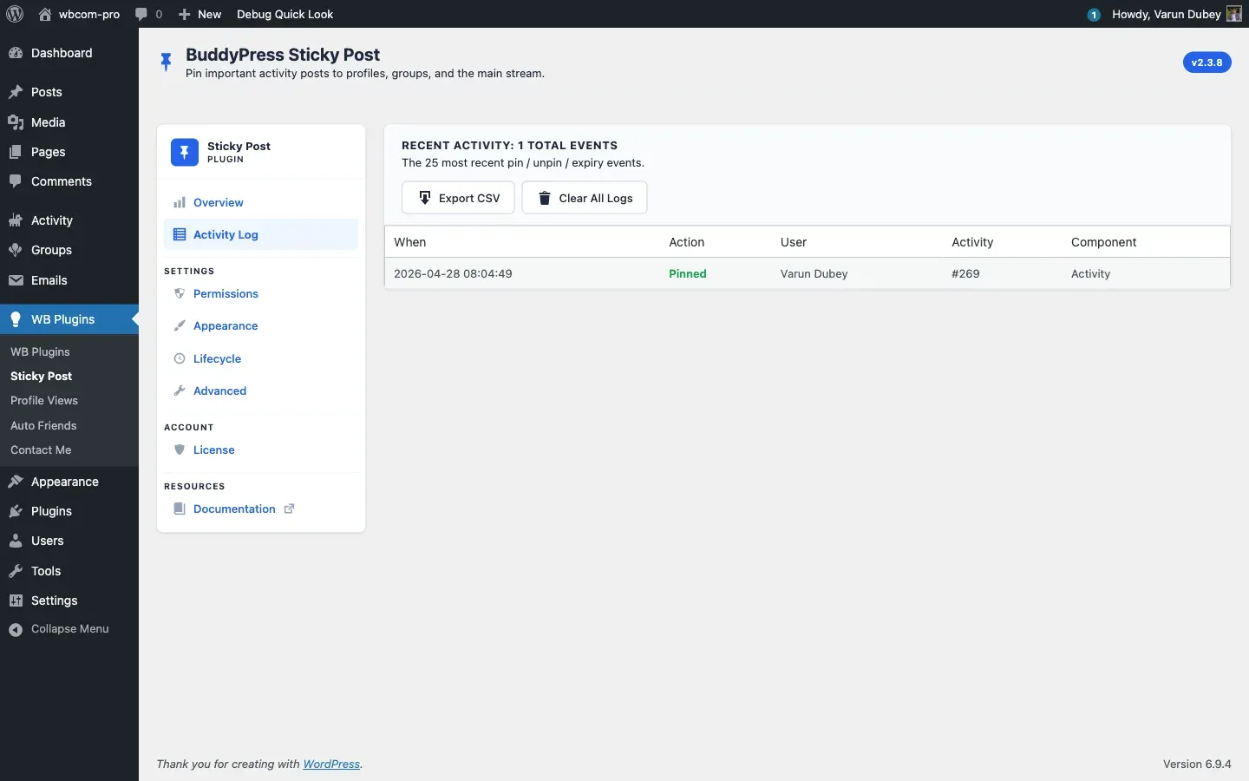
Task: Click the blue pin icon beside page title
Action: coord(166,62)
